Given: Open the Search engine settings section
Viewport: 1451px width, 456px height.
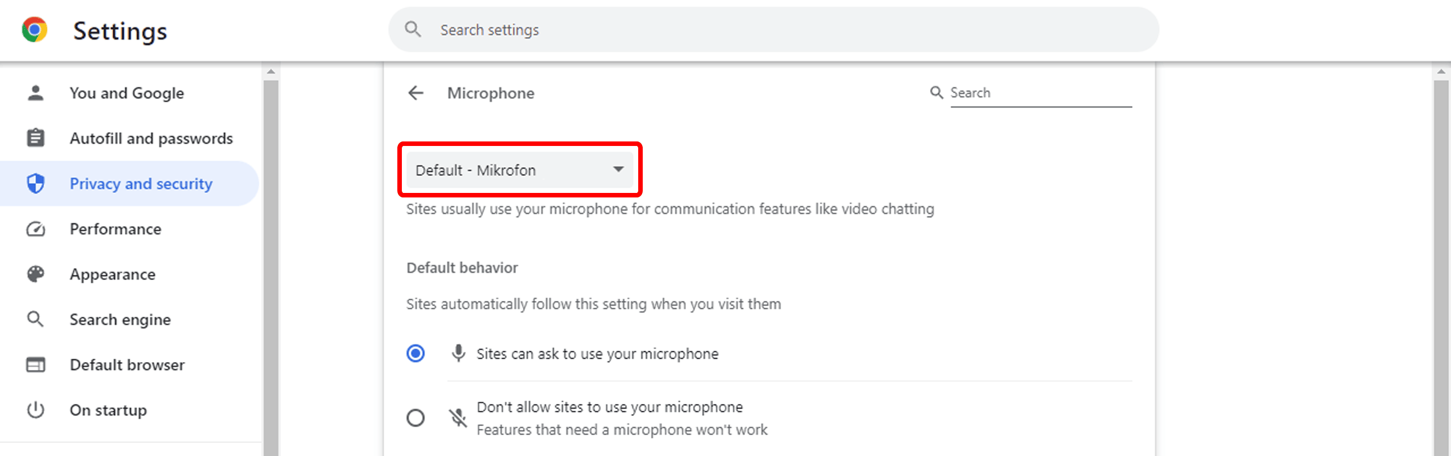Looking at the screenshot, I should coord(120,320).
